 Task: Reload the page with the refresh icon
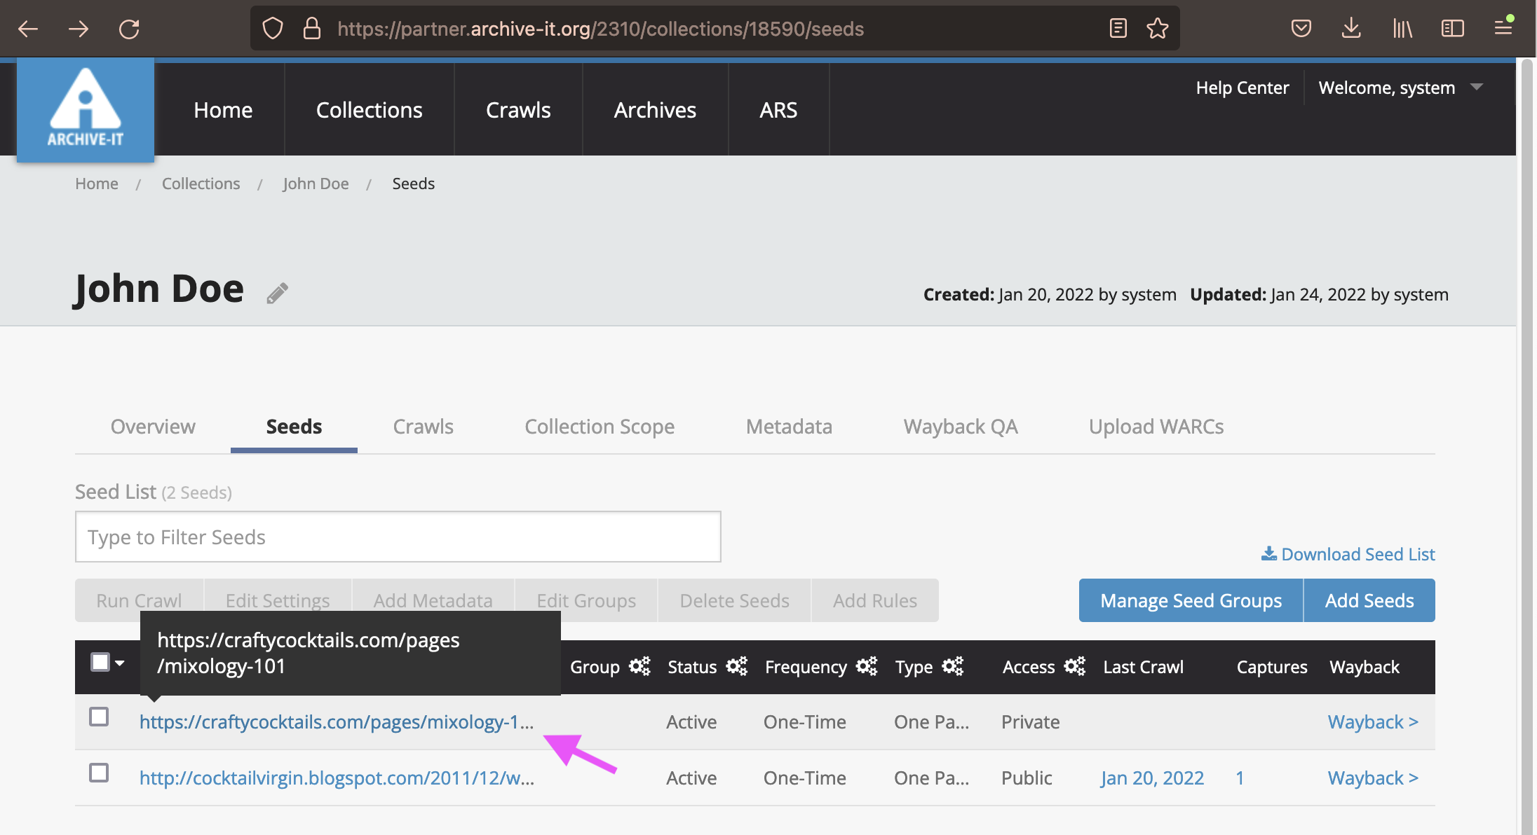129,29
